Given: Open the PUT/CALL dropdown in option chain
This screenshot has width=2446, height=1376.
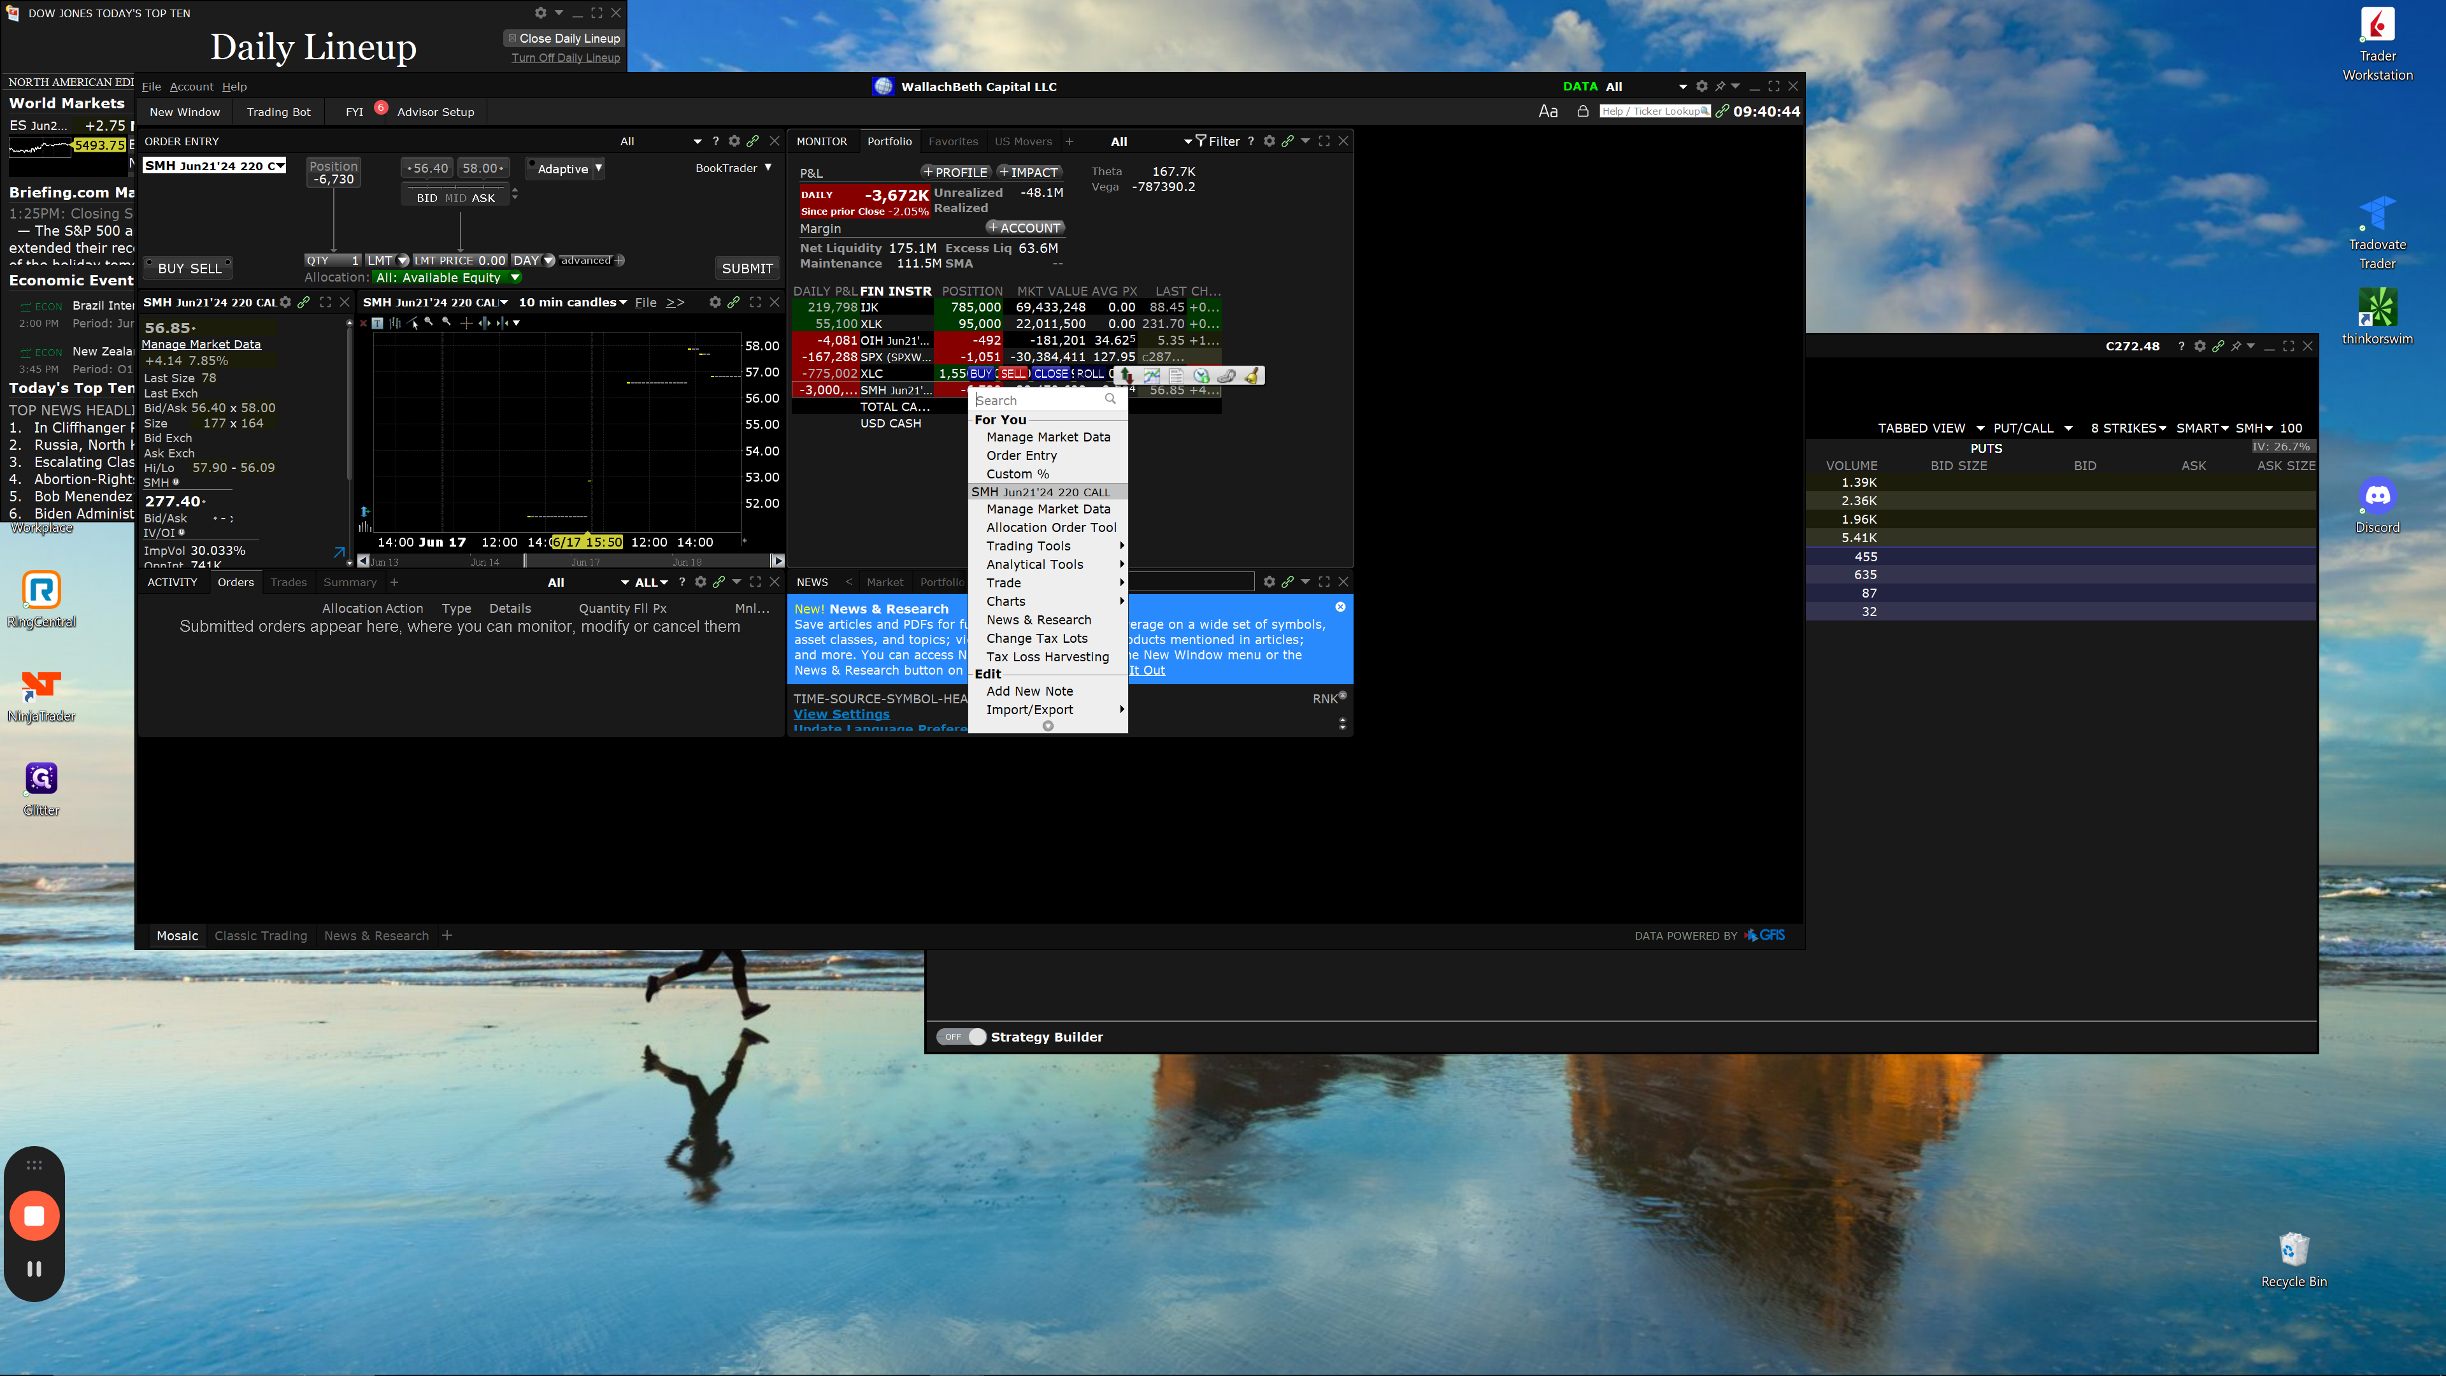Looking at the screenshot, I should pyautogui.click(x=2032, y=428).
